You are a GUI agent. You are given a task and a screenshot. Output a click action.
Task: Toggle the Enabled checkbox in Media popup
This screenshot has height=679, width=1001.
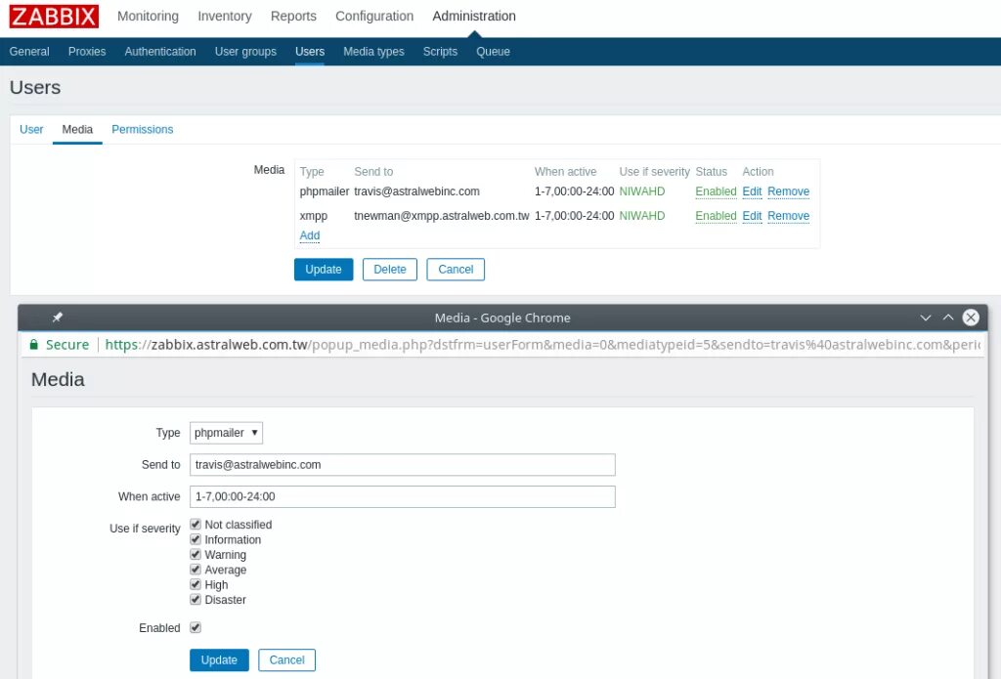(196, 627)
